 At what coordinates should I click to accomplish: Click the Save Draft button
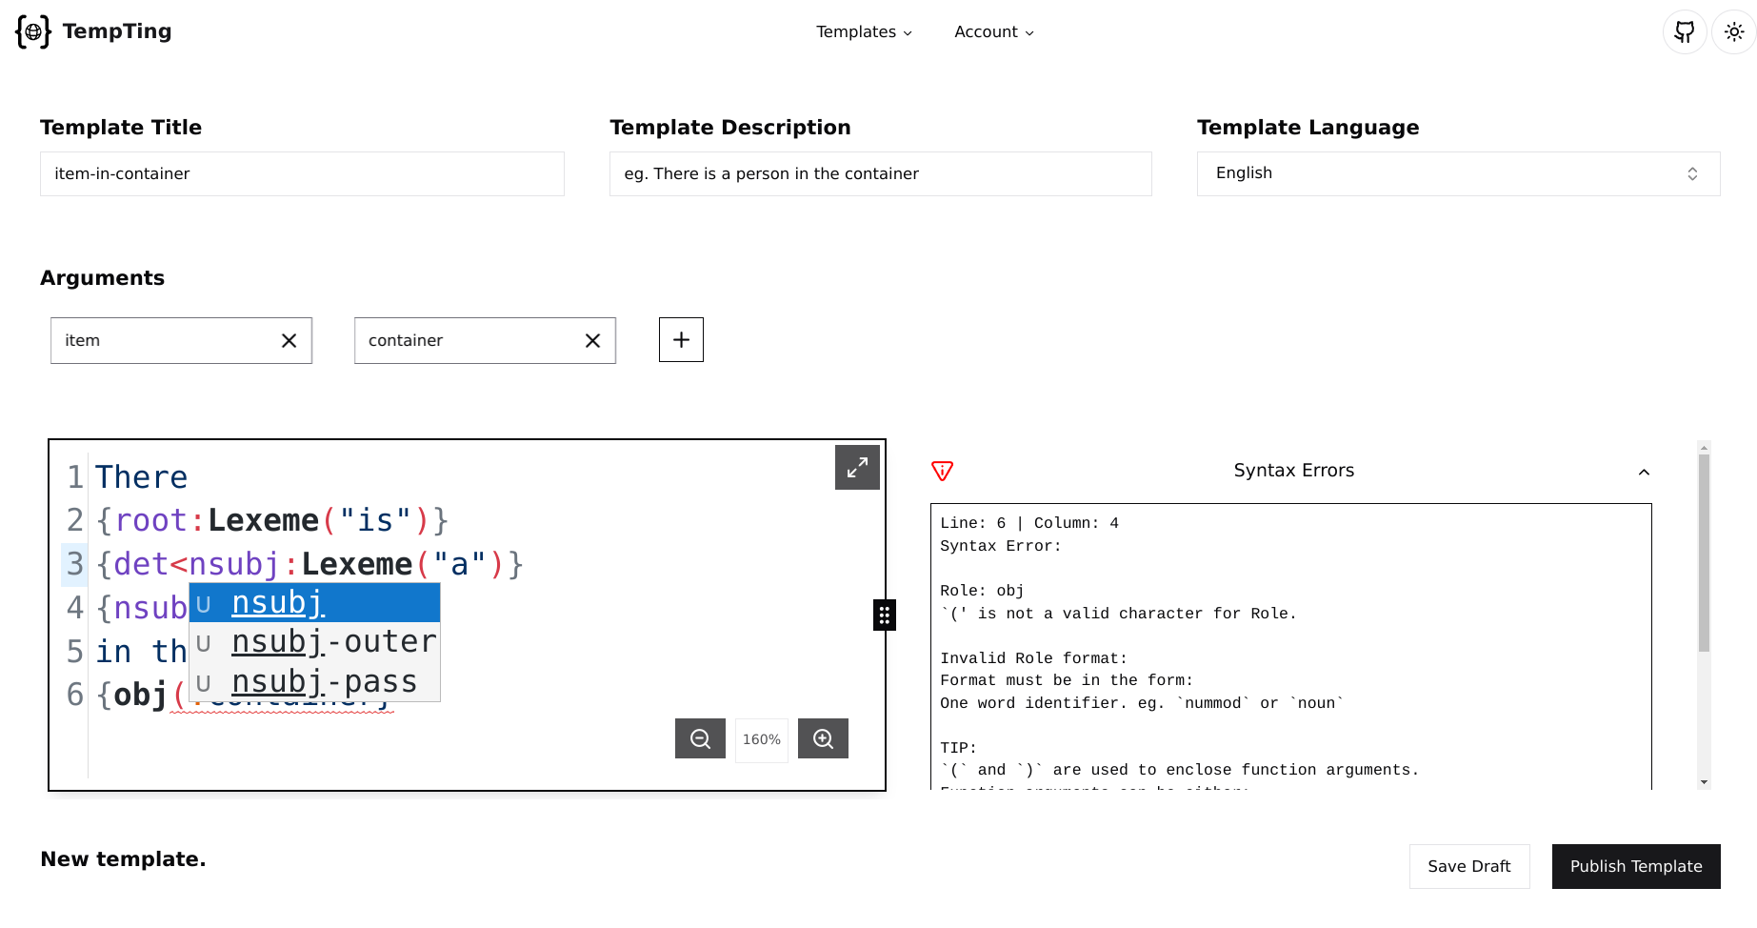pos(1468,866)
